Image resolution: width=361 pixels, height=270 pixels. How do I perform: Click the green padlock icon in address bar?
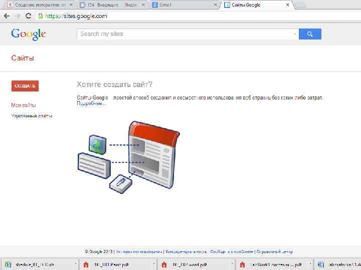41,16
